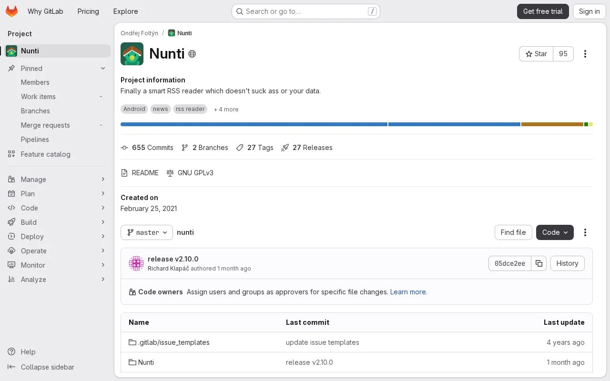Click the public visibility globe icon
The image size is (610, 381).
click(x=192, y=54)
